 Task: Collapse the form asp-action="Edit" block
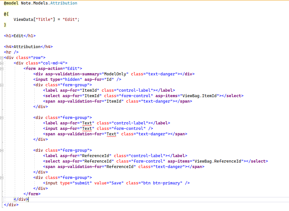point(2,69)
